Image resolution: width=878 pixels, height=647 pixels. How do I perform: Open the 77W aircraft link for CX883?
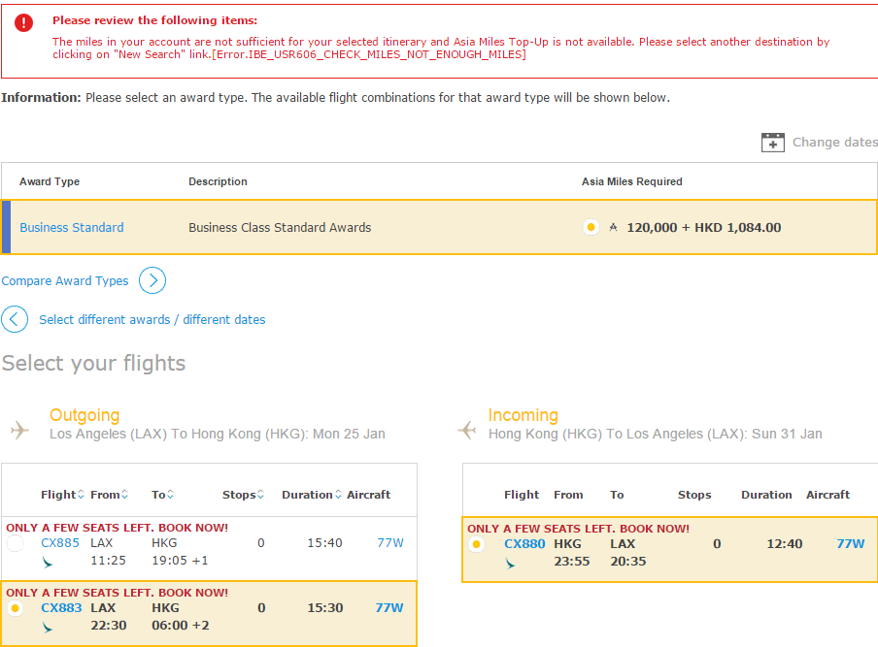click(389, 608)
